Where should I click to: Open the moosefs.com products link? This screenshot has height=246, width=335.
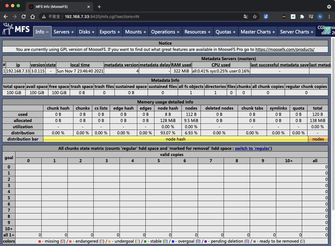click(x=285, y=49)
